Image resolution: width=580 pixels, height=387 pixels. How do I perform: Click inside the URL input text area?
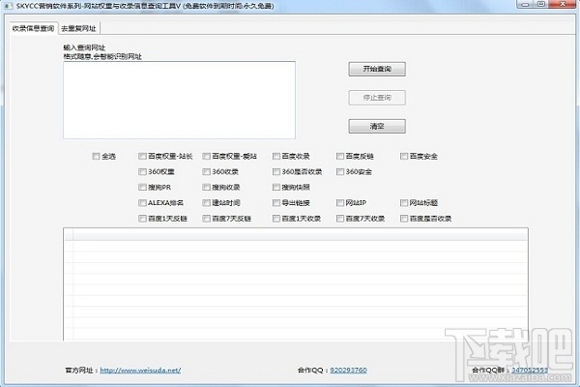(179, 100)
